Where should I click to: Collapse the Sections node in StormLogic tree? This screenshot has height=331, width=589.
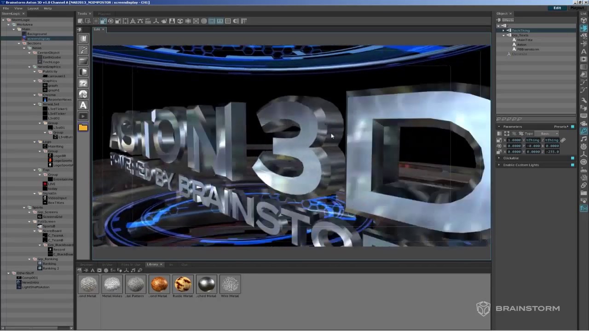coord(19,43)
